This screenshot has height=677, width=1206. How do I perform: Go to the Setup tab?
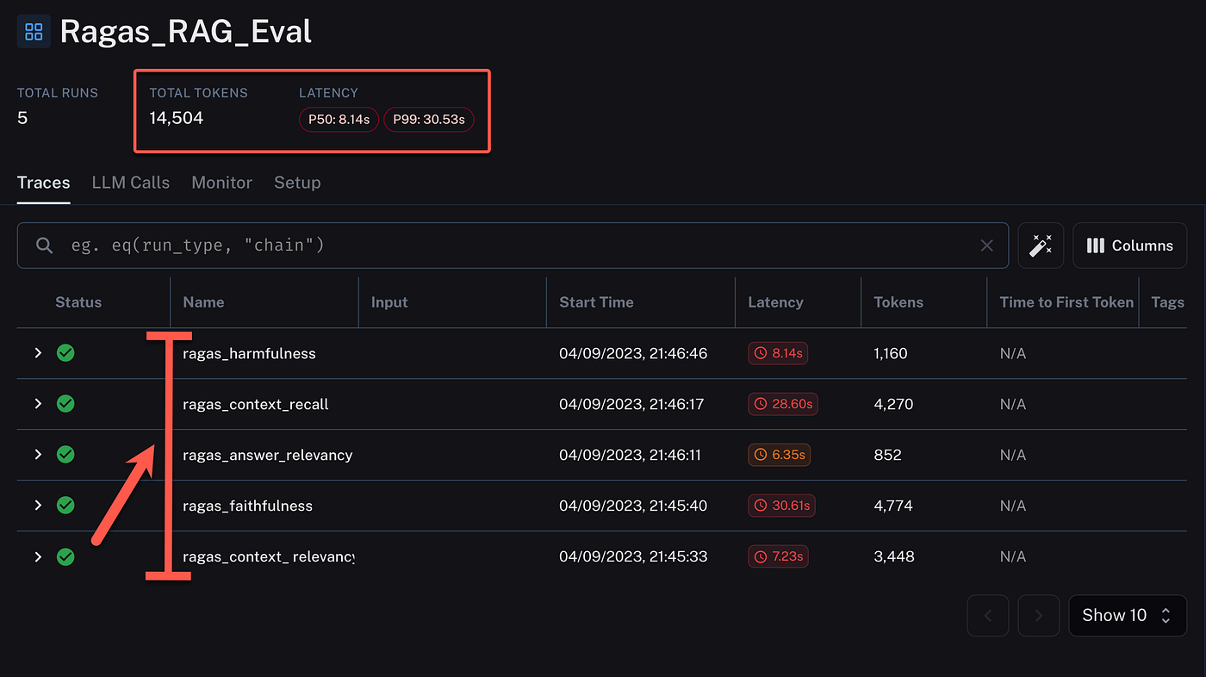297,183
